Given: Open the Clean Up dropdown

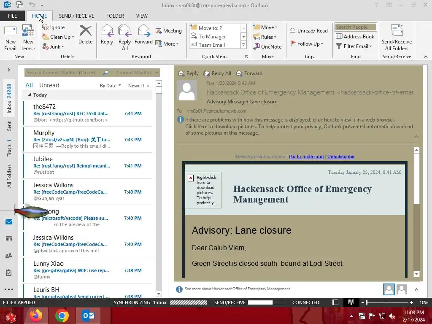Looking at the screenshot, I should point(58,37).
